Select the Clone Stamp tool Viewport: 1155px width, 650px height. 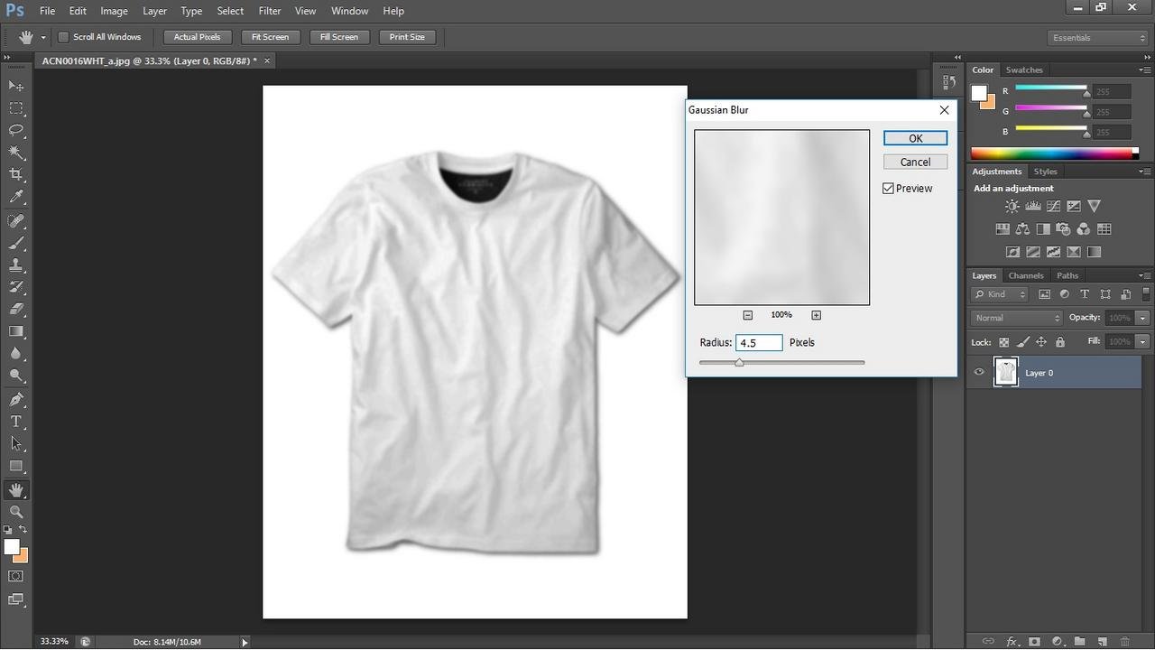16,265
